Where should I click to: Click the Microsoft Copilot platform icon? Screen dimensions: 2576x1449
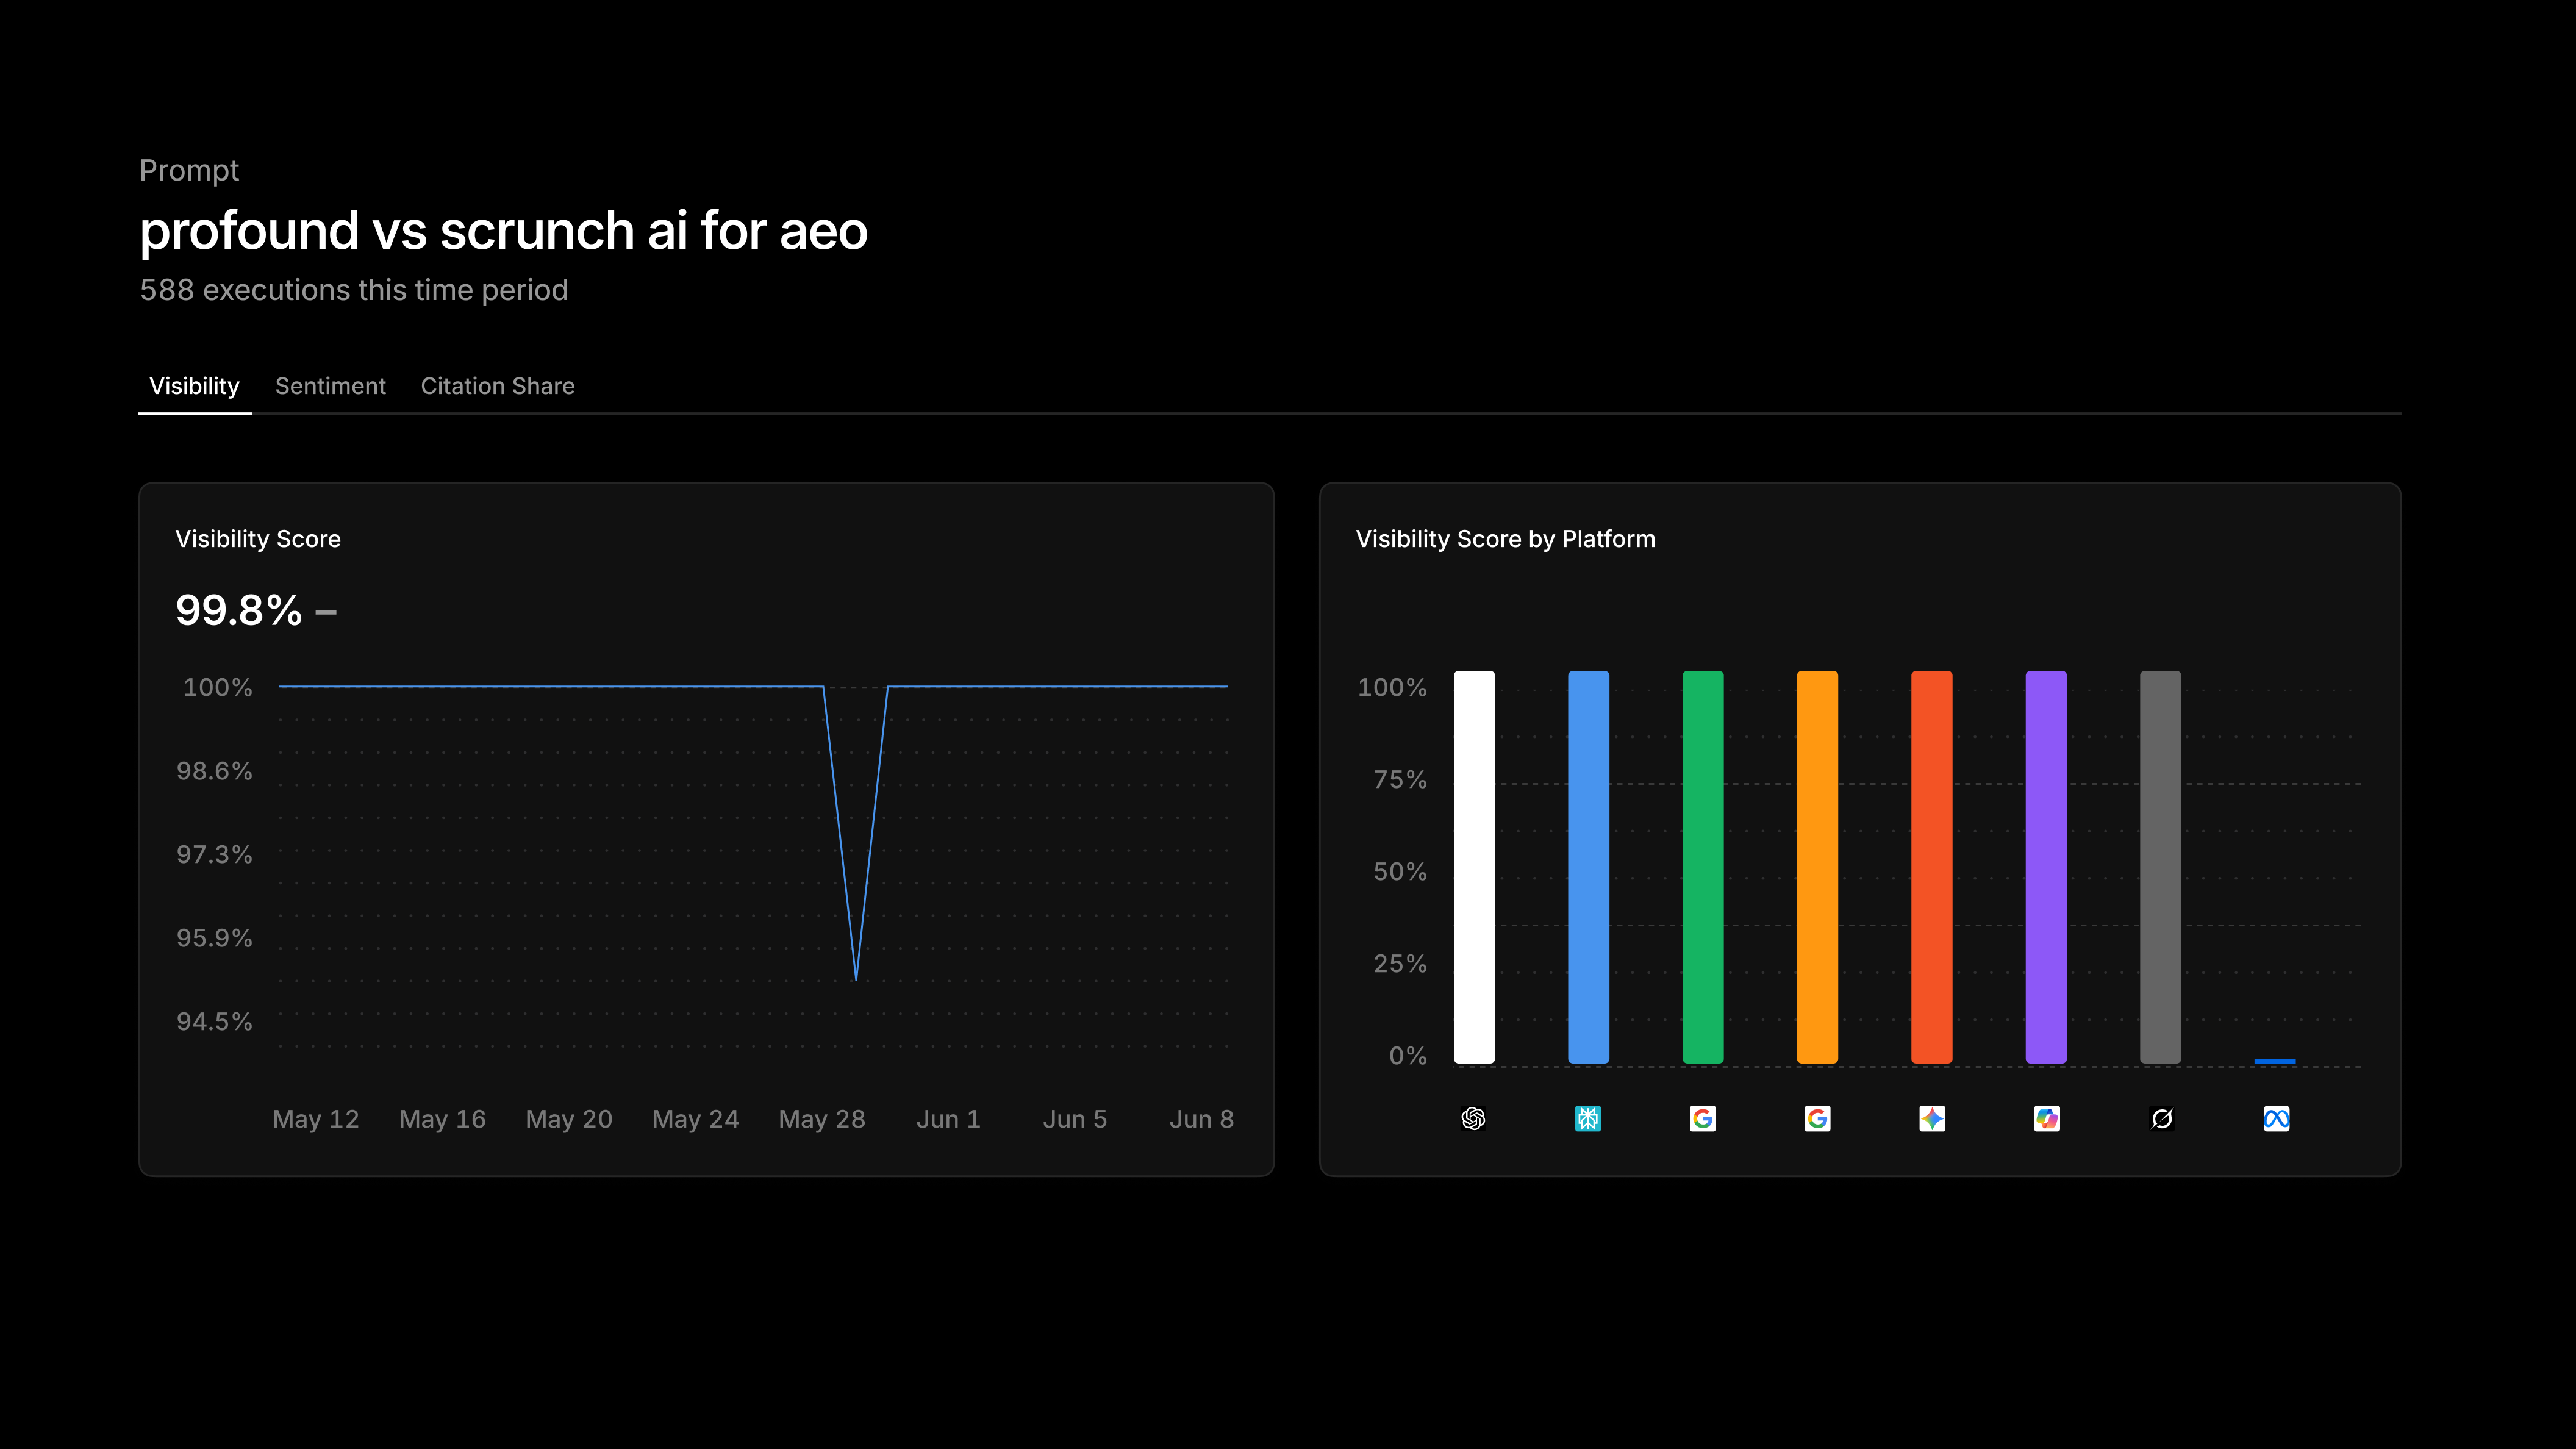tap(2047, 1118)
